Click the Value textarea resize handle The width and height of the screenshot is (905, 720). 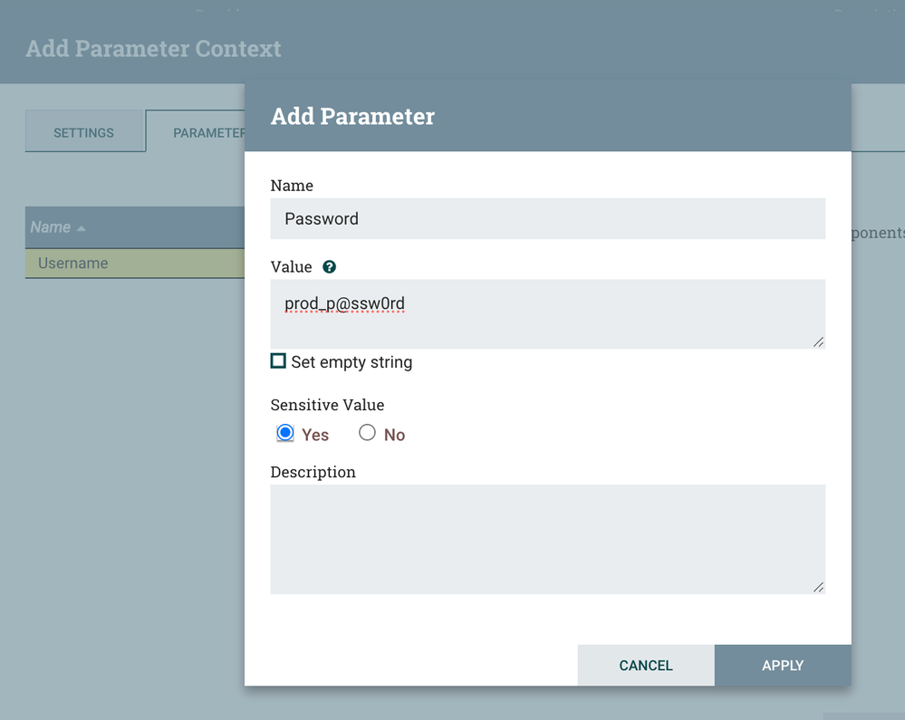click(x=818, y=341)
